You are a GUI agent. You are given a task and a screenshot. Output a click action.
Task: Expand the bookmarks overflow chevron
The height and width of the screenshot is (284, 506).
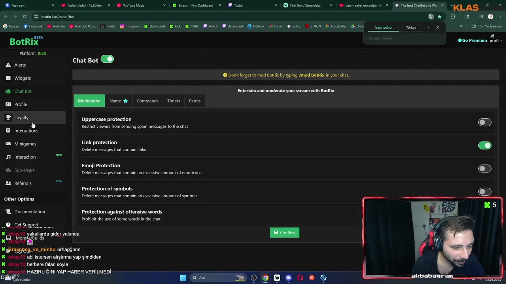click(x=461, y=26)
